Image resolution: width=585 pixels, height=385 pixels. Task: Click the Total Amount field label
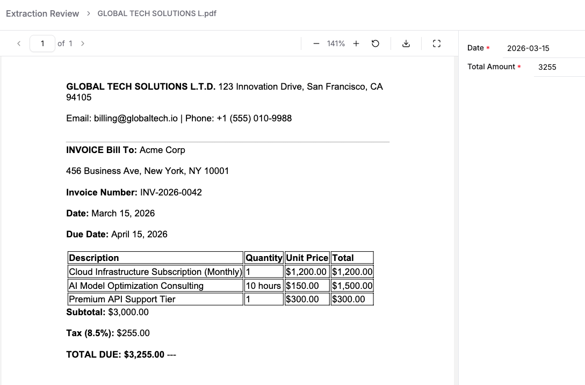pos(491,67)
